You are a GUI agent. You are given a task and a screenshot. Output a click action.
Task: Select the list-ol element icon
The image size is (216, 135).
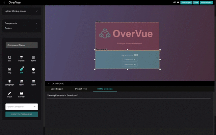(21, 81)
